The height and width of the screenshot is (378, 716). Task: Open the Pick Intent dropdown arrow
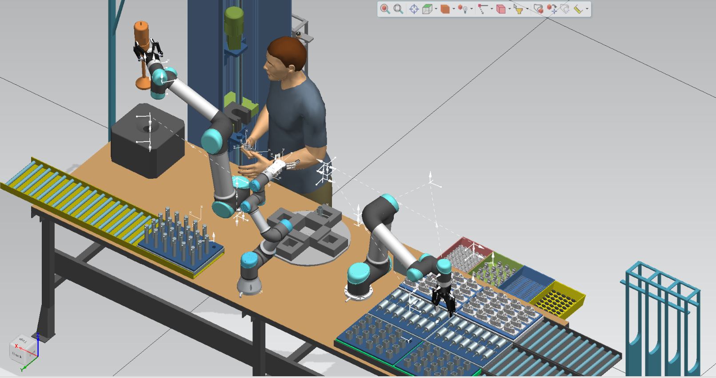tap(492, 9)
